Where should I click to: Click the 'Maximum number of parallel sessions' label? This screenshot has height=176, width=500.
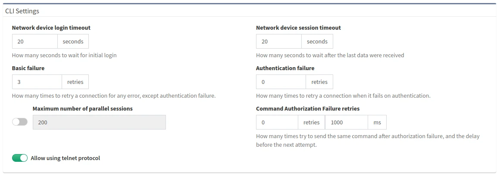tap(82, 108)
